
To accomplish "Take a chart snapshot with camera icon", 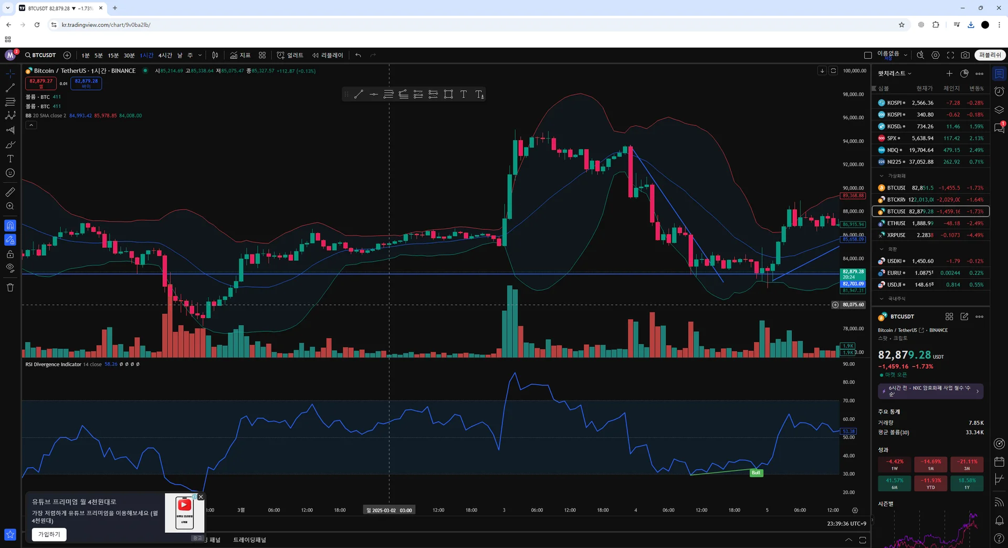I will [965, 55].
